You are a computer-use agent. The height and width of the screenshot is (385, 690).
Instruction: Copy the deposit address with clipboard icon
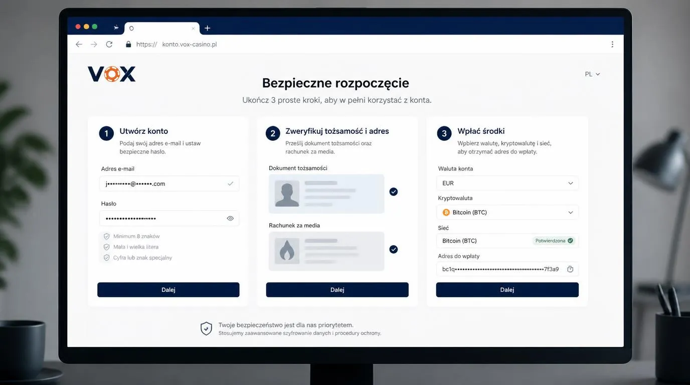point(570,269)
